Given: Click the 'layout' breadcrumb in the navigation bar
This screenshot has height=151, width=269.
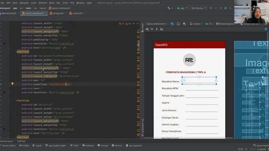Looking at the screenshot, I should (43, 8).
